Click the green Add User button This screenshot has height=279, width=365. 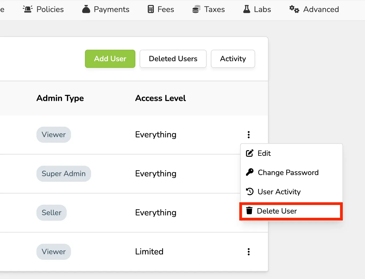pos(110,59)
